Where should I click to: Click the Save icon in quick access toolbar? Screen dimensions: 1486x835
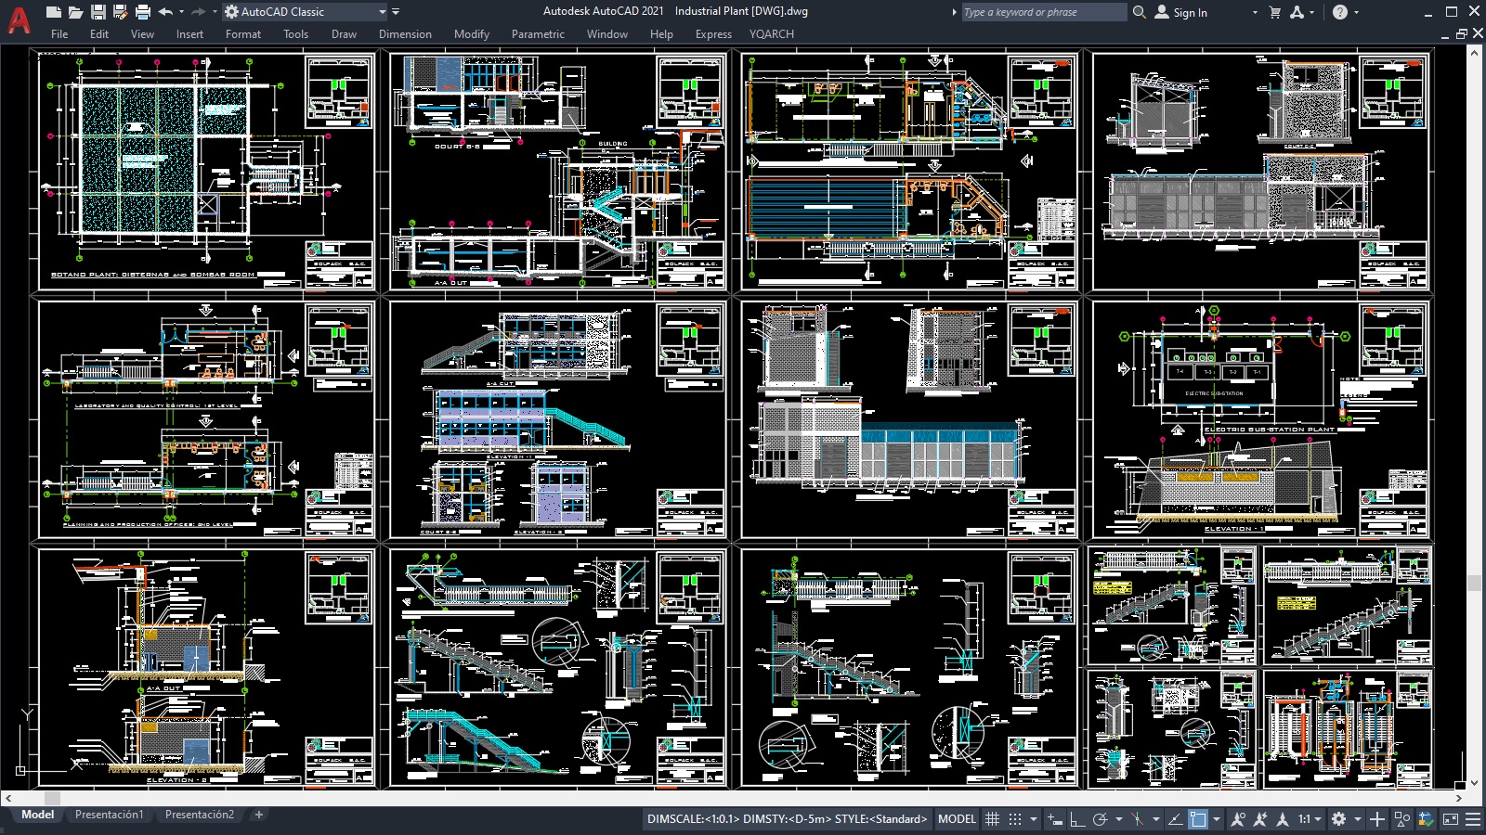point(98,12)
